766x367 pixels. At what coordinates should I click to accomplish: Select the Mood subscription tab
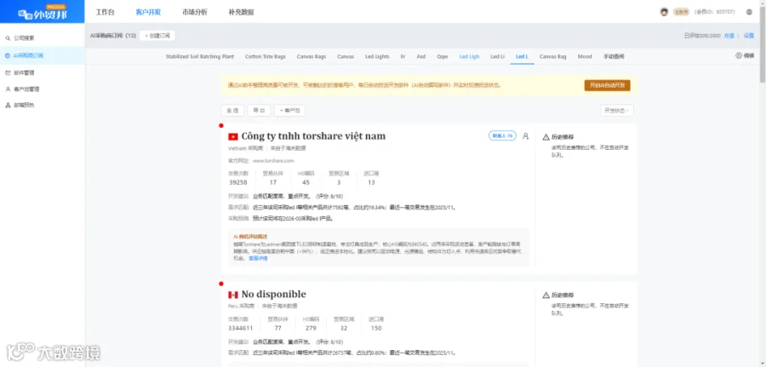pos(585,57)
